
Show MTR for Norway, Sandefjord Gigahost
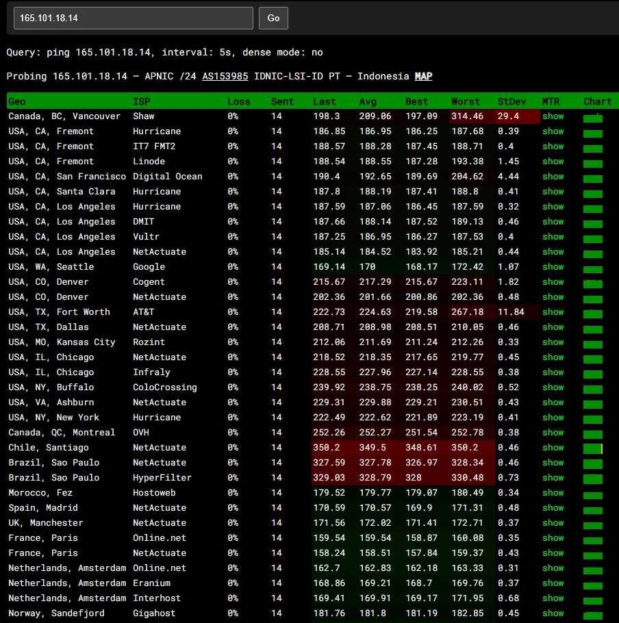click(x=553, y=613)
